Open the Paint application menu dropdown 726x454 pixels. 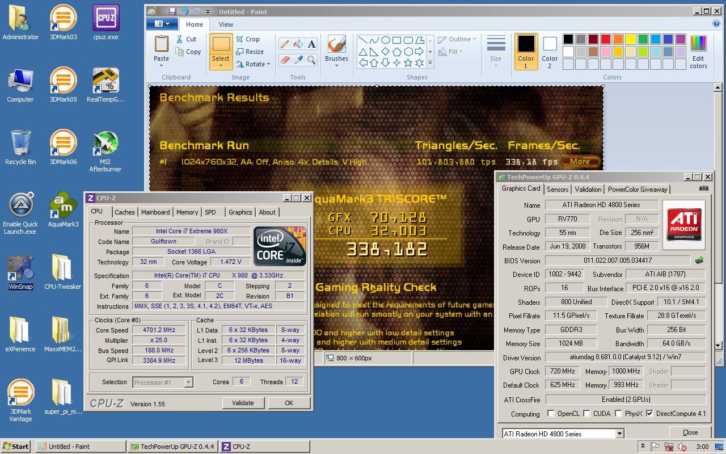[x=162, y=24]
